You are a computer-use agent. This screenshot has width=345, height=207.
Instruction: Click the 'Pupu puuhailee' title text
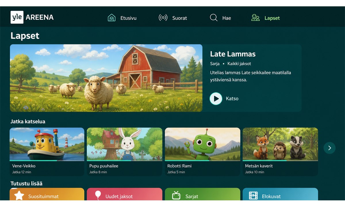104,166
